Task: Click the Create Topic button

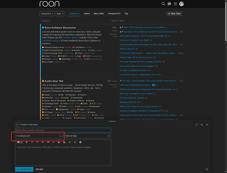Action: (x=24, y=169)
